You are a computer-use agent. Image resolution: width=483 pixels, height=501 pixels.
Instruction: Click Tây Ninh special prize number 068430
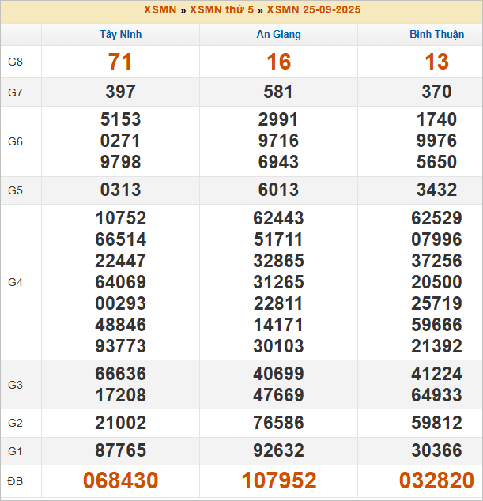tap(120, 480)
